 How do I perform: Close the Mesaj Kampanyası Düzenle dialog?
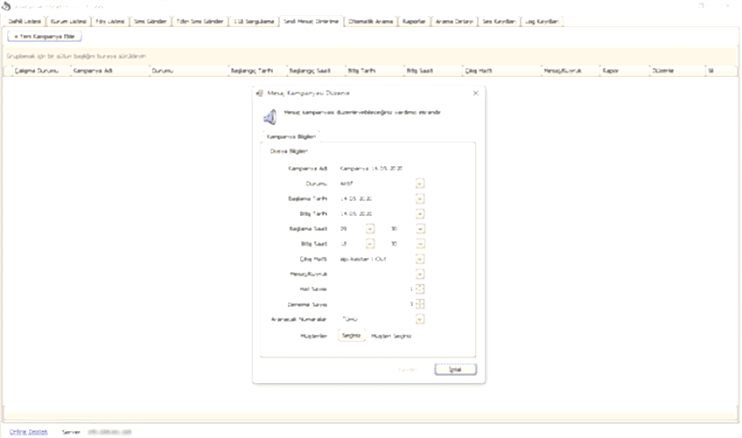(475, 92)
